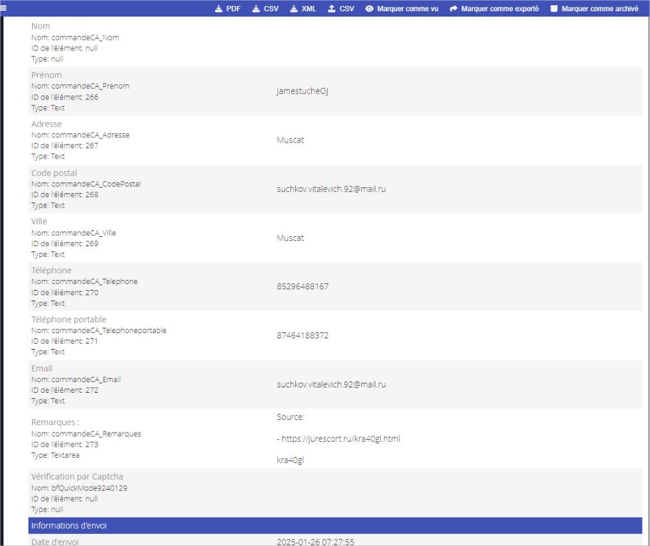
Task: Click 'ID de l'élément: 266' text
Action: [65, 97]
